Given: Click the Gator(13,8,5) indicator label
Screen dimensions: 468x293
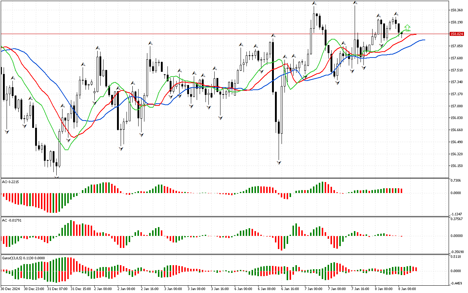Looking at the screenshot, I should [x=23, y=258].
